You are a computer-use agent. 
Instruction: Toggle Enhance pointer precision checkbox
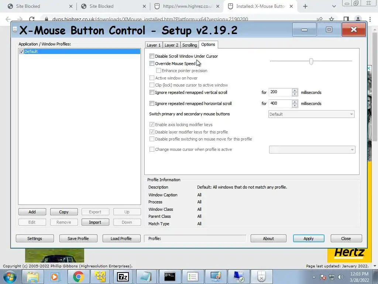158,71
